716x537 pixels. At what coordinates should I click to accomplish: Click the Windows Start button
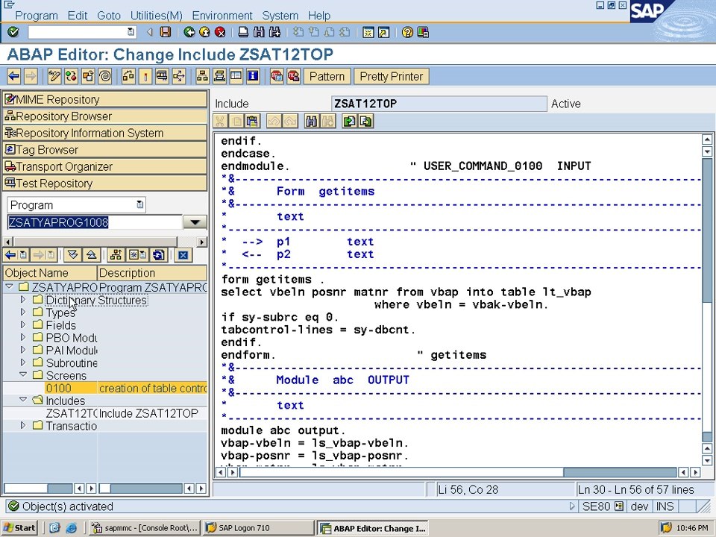click(19, 528)
